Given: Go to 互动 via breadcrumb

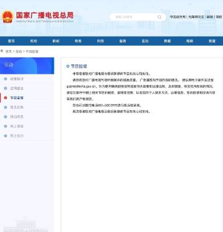Looking at the screenshot, I should click(x=19, y=51).
